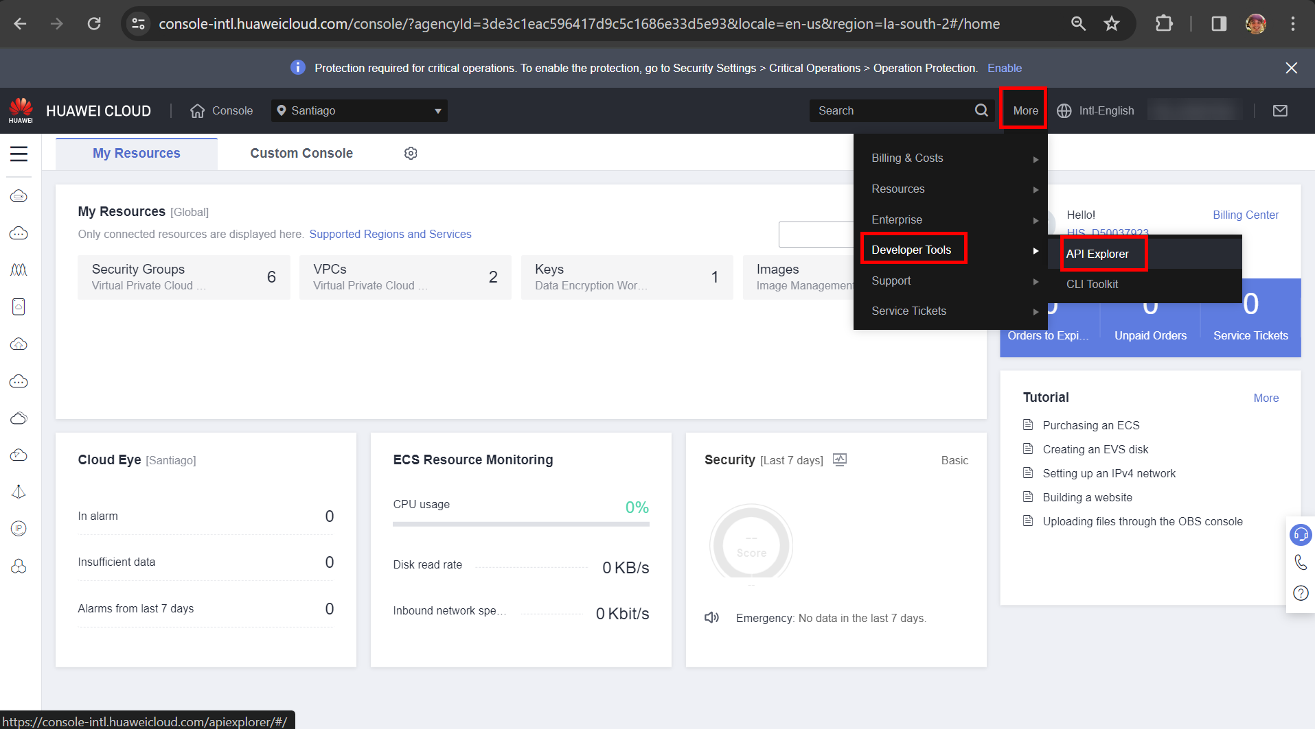
Task: Open the mail messages icon
Action: pyautogui.click(x=1280, y=111)
